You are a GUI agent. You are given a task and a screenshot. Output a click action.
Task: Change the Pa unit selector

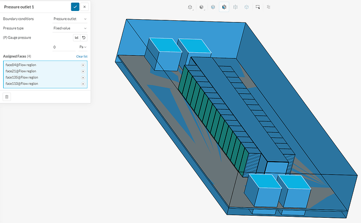pyautogui.click(x=83, y=47)
